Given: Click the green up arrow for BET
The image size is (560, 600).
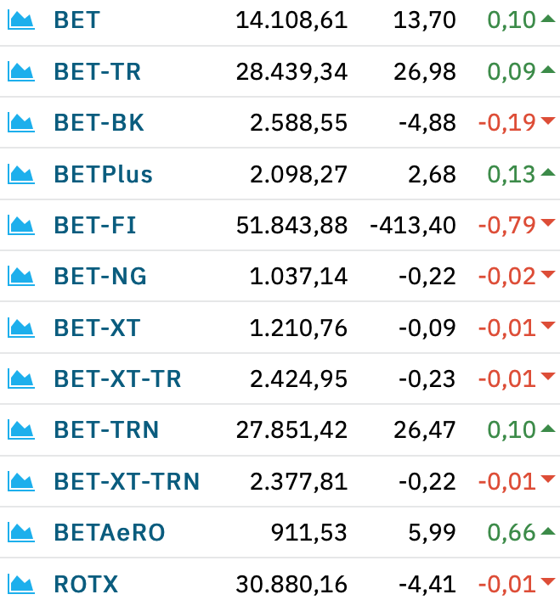Looking at the screenshot, I should pos(548,19).
